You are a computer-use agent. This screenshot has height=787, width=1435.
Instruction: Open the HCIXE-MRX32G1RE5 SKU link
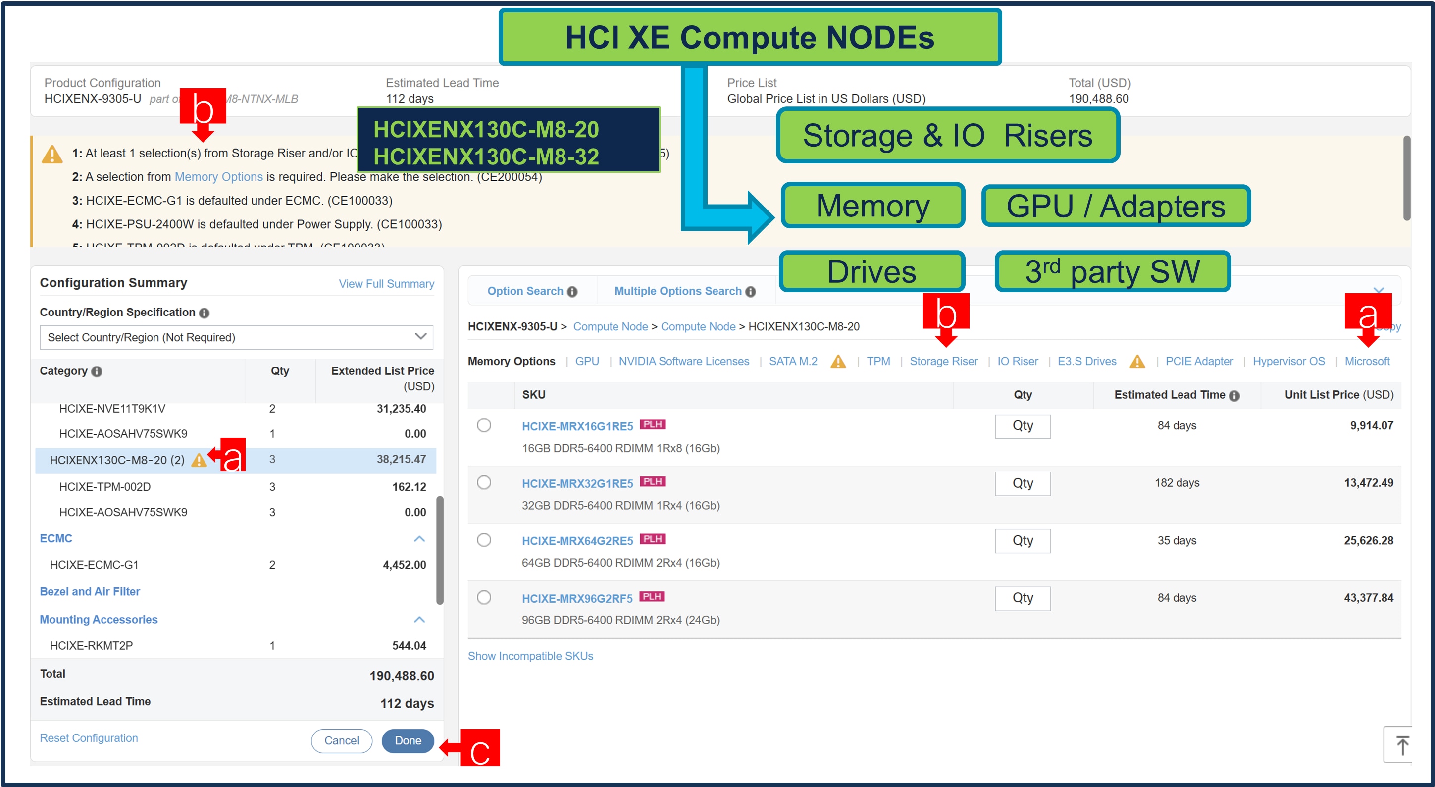tap(577, 484)
